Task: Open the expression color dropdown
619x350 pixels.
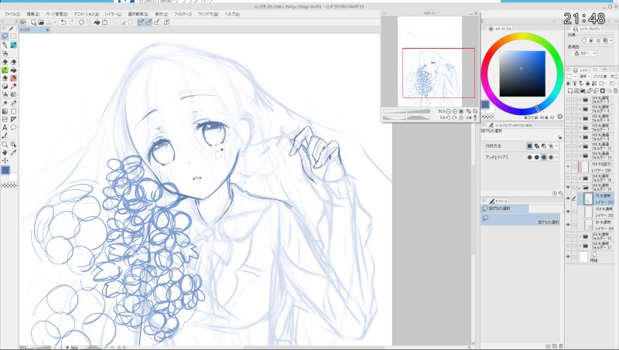Action: 585,53
